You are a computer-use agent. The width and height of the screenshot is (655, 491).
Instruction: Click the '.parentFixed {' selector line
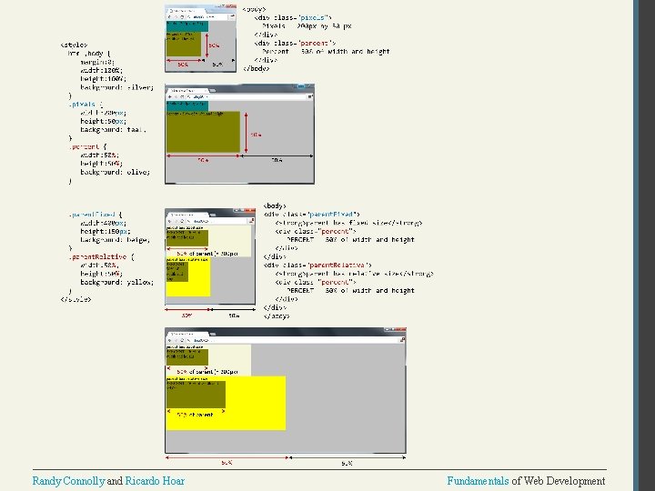coord(96,215)
